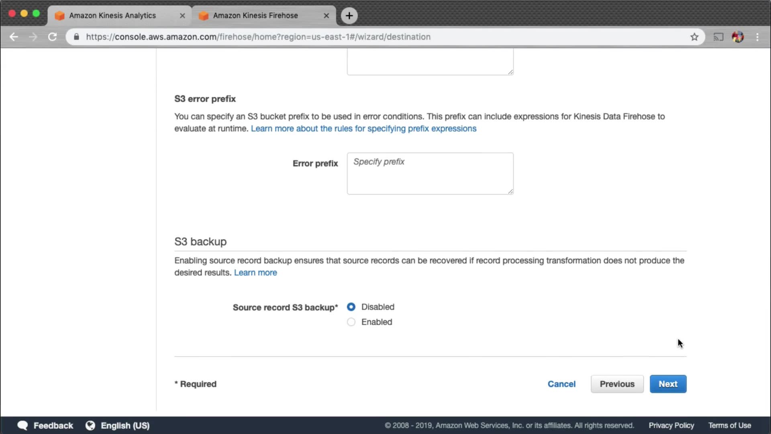Viewport: 771px width, 434px height.
Task: Click the Error prefix text field
Action: coord(430,174)
